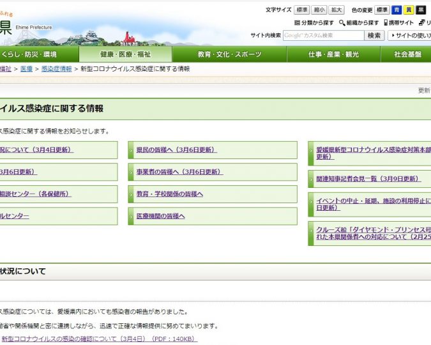The image size is (431, 345).
Task: Open 携帯サイト mobile phone icon link
Action: click(386, 23)
